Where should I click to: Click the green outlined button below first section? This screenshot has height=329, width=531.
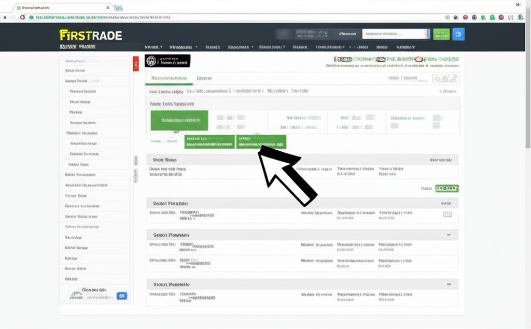tap(446, 189)
